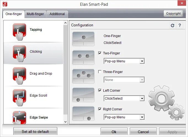Enable the Three-Finger checkbox
Viewport: 188px width, 137px height.
[100, 72]
